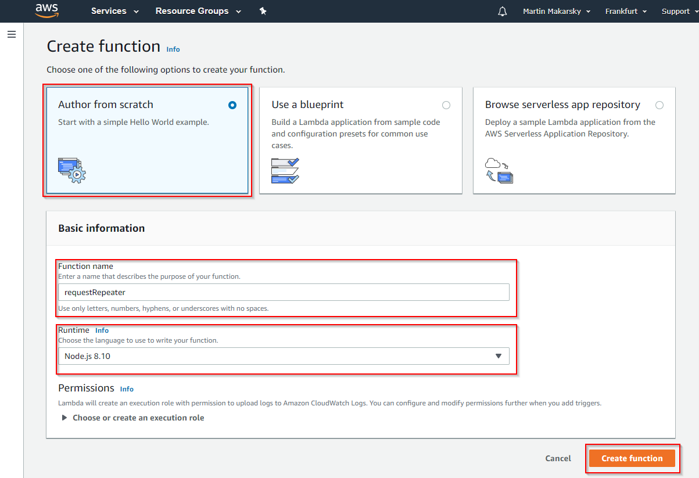Select the Browse serverless app repository option

tap(659, 105)
